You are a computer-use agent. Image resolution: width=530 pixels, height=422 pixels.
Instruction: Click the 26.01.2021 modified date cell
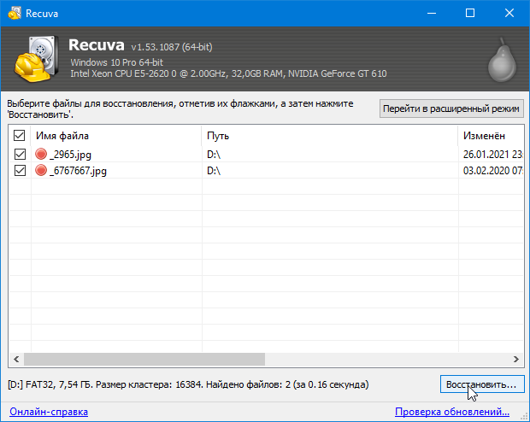coord(493,155)
